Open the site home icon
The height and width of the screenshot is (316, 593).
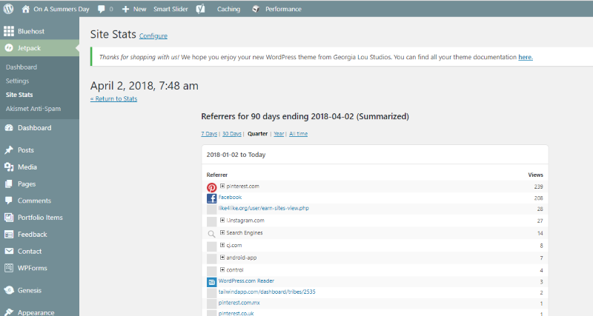click(x=26, y=9)
